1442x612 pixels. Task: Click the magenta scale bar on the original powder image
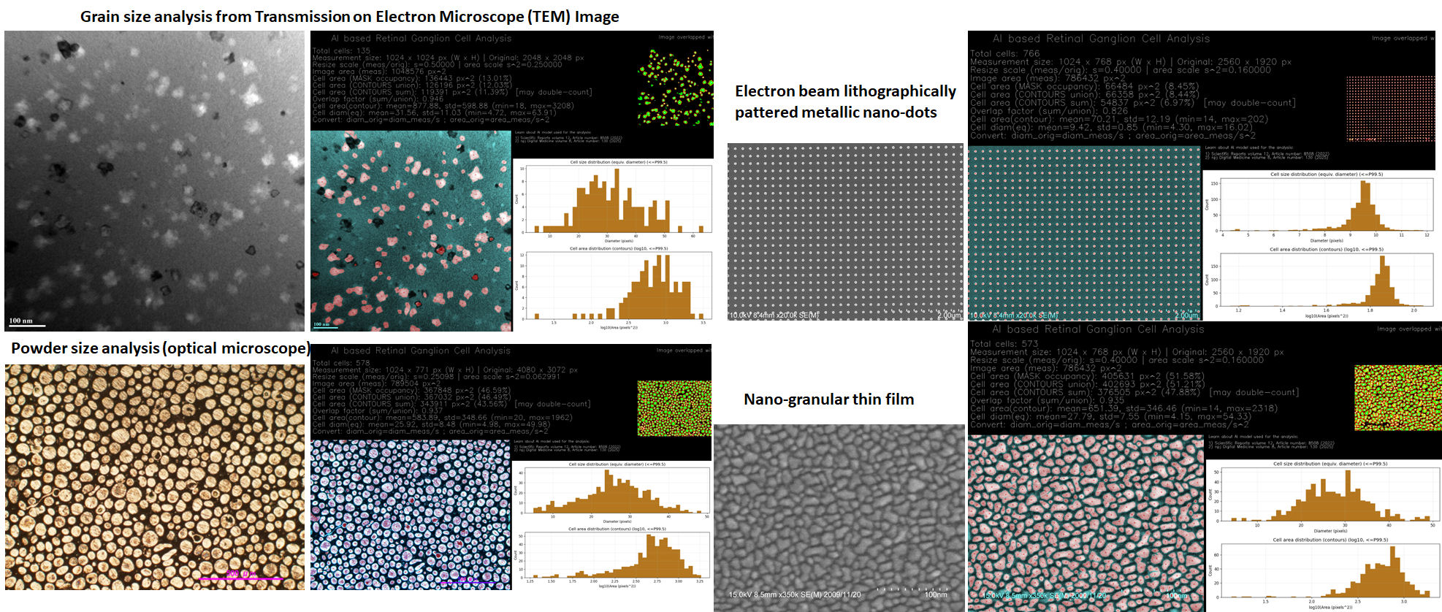(x=241, y=577)
